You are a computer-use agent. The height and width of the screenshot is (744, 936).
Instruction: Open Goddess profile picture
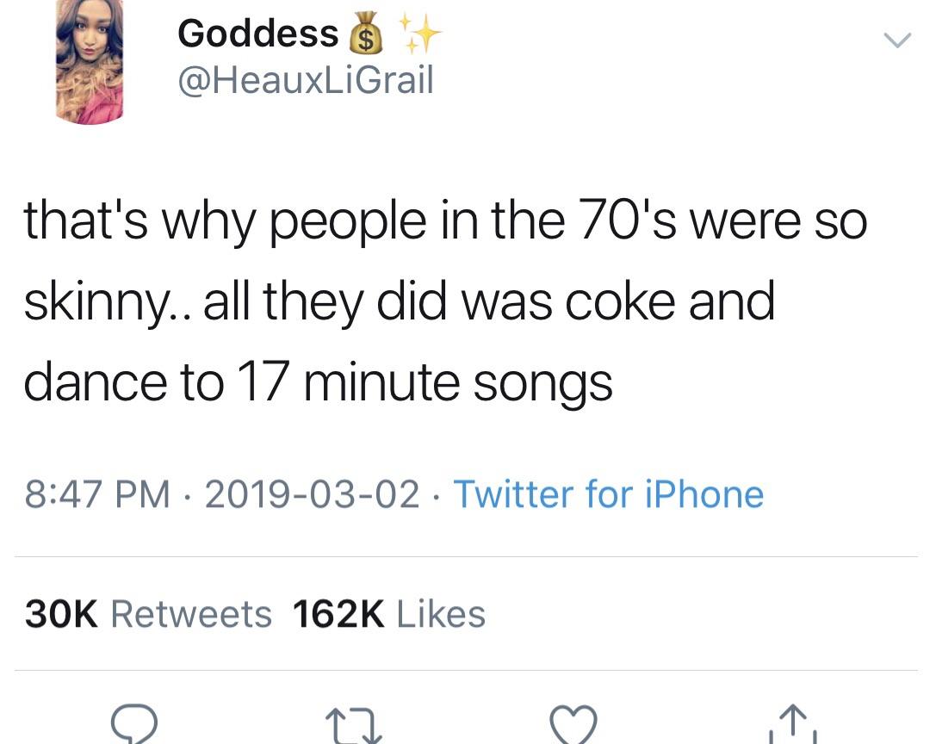tap(90, 62)
